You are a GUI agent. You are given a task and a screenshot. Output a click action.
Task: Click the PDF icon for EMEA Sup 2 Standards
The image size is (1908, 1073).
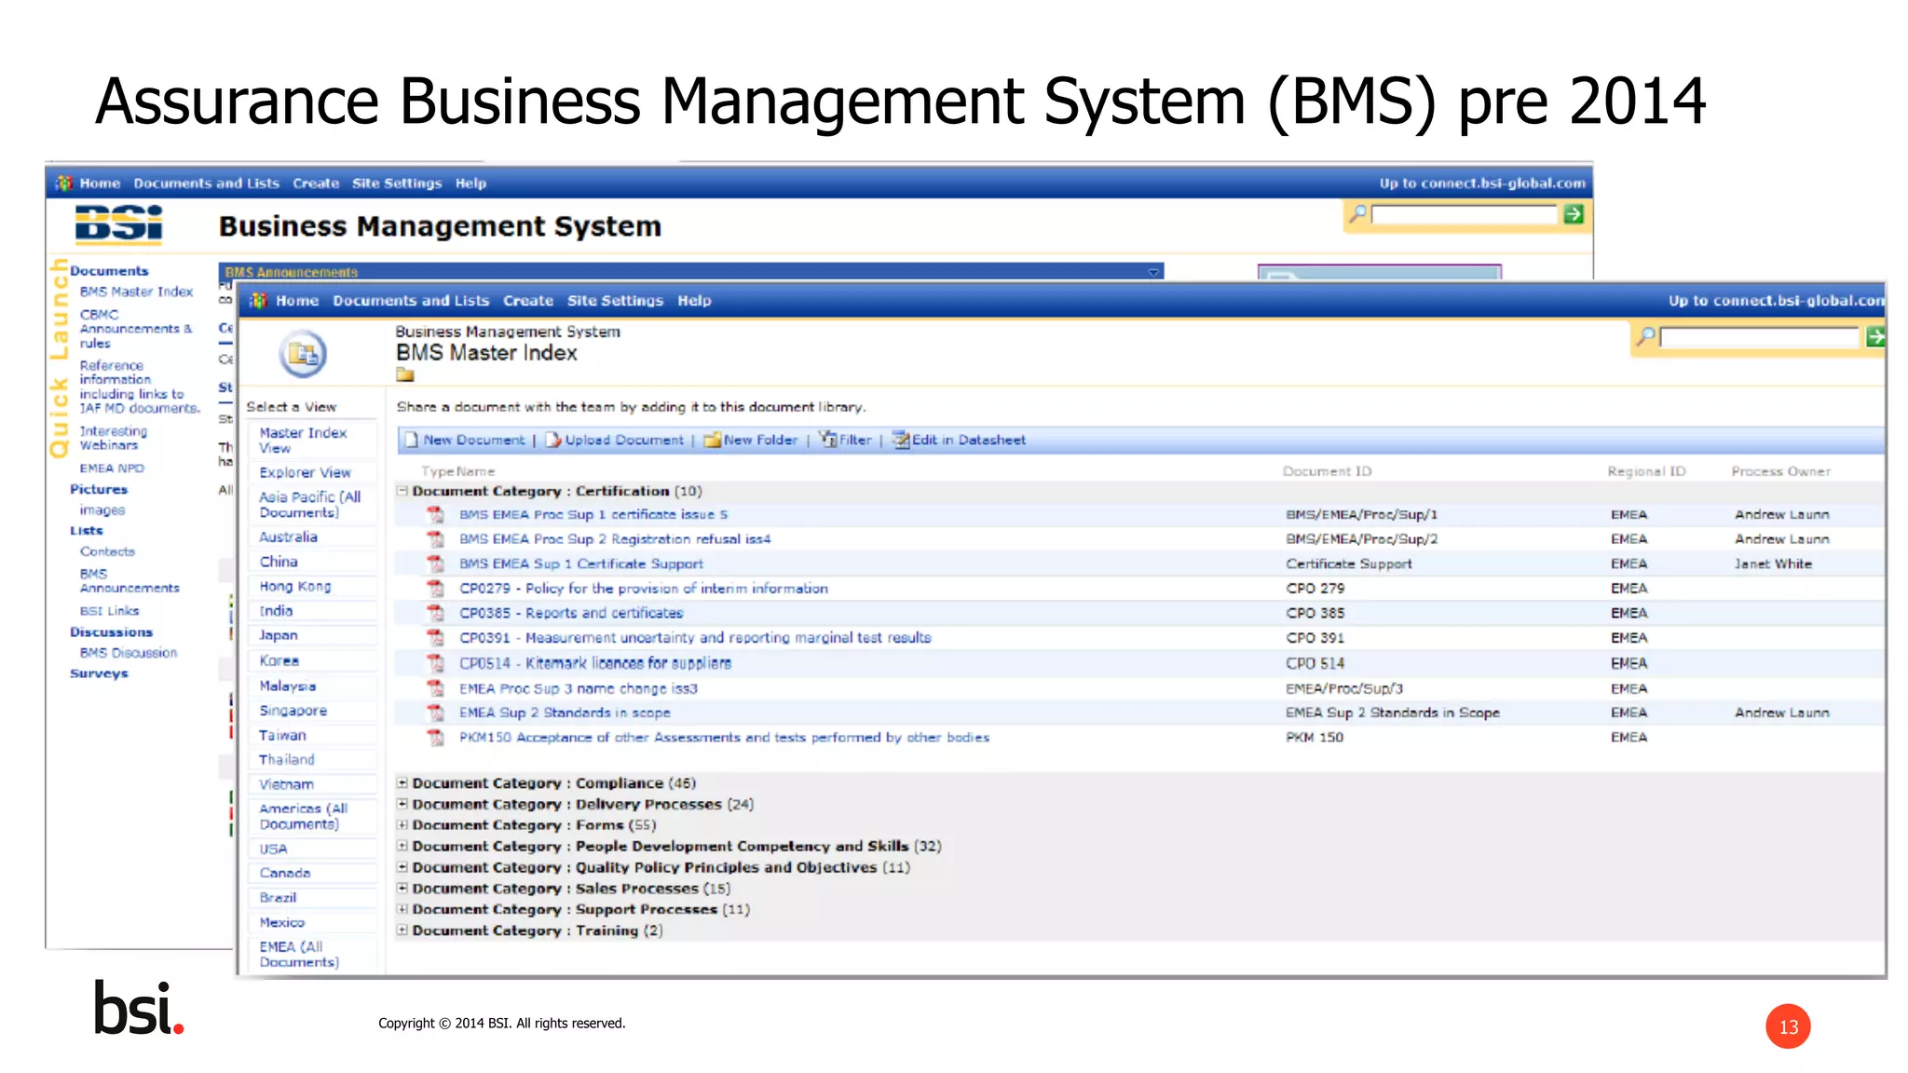coord(435,713)
